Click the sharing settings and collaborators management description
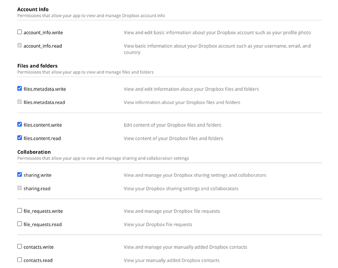Screen dimensions: 338x268 pos(195,175)
